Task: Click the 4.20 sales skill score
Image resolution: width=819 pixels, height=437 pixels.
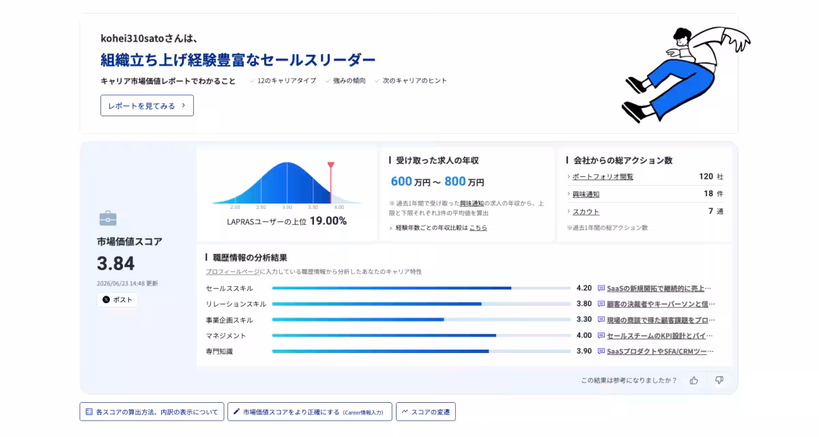Action: (584, 288)
